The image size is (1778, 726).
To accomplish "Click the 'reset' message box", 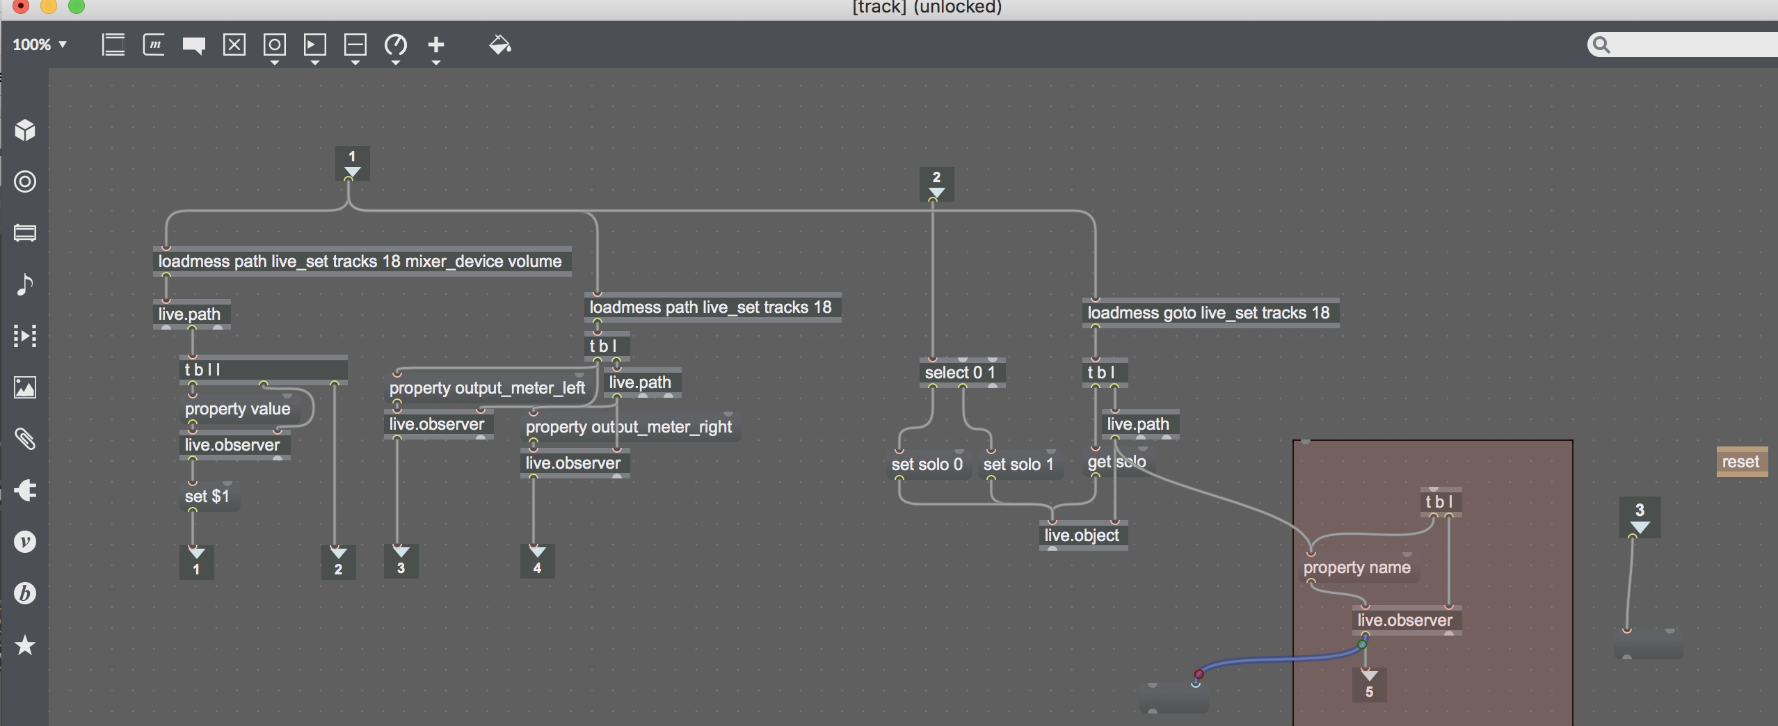I will [x=1742, y=462].
